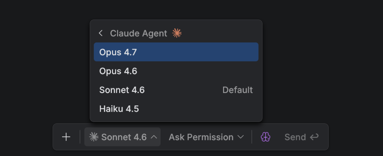The image size is (383, 156).
Task: Click the orange Claude starburst logo
Action: click(177, 33)
